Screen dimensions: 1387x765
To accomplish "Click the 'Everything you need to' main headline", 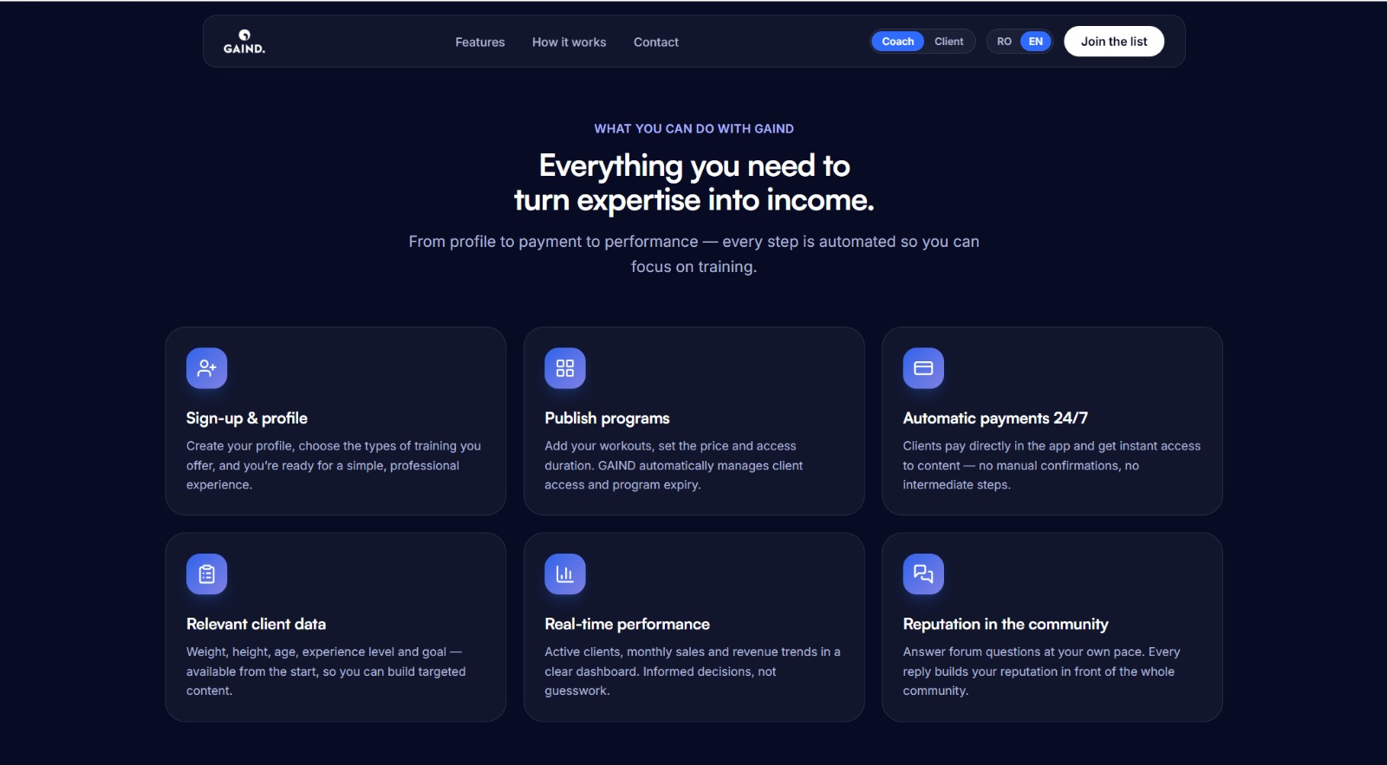I will pyautogui.click(x=694, y=183).
